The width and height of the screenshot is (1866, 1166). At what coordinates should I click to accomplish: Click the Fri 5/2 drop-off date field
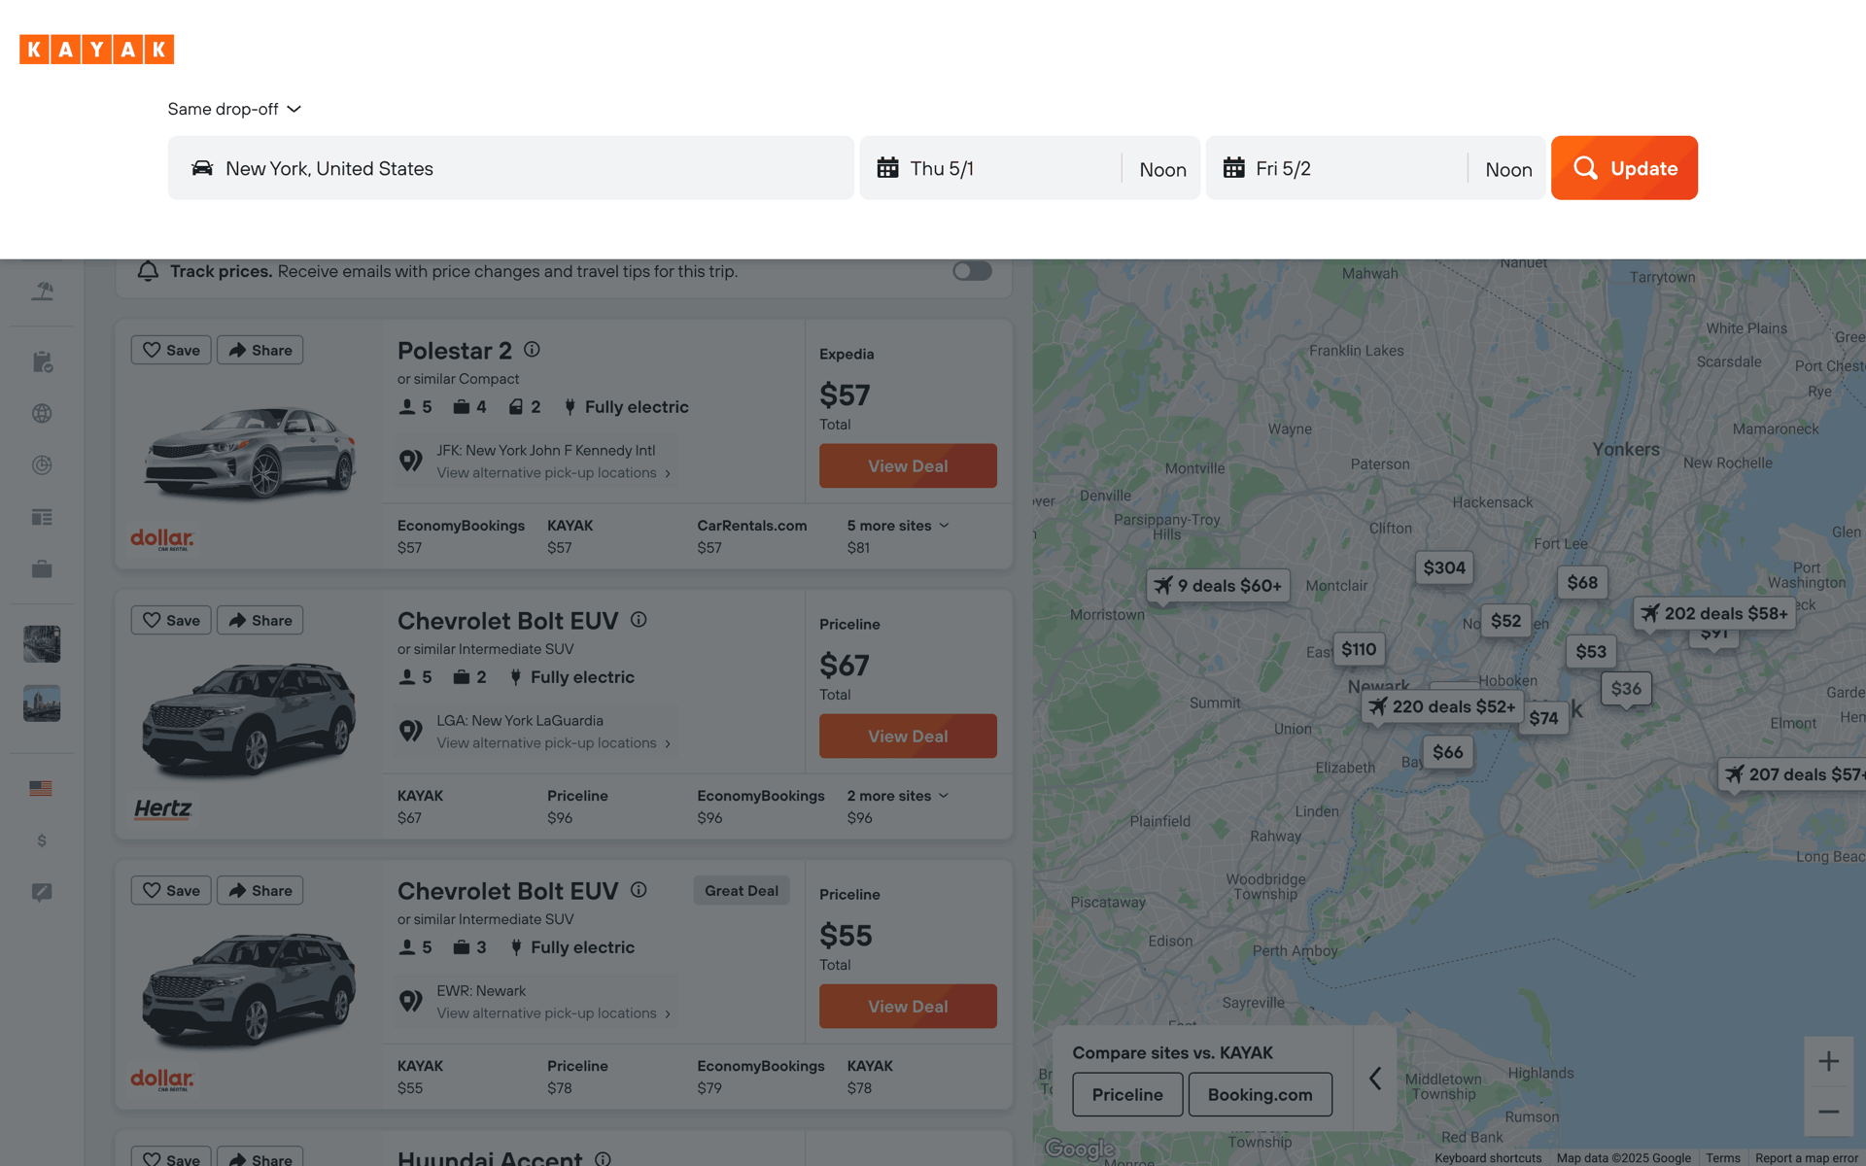click(x=1337, y=168)
